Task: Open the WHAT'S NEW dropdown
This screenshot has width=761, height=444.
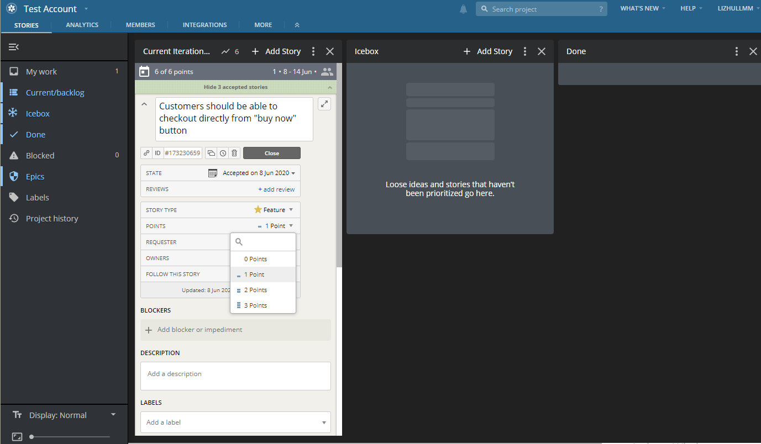Action: 643,9
